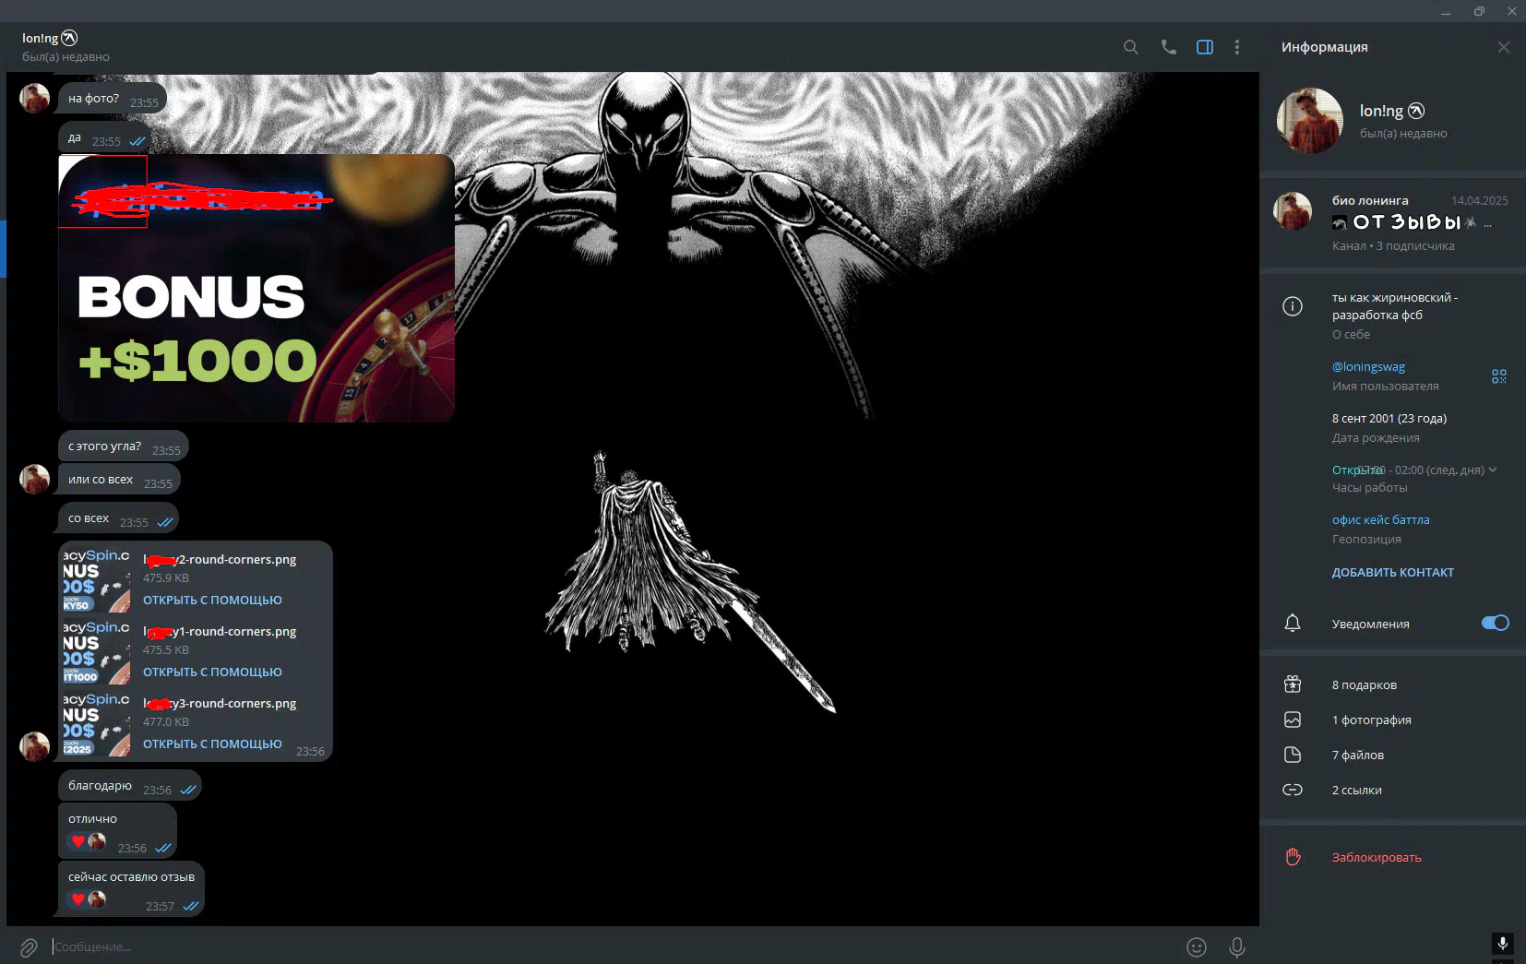
Task: Click the channel avatar био лонинга
Action: (1293, 211)
